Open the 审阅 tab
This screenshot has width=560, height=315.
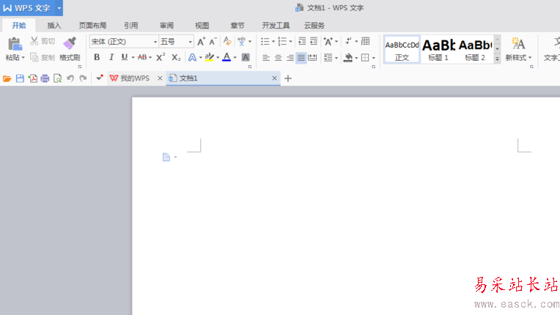coord(166,26)
